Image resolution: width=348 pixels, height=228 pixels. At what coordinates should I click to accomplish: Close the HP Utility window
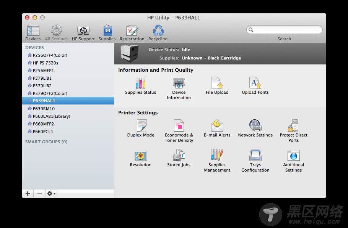click(27, 18)
